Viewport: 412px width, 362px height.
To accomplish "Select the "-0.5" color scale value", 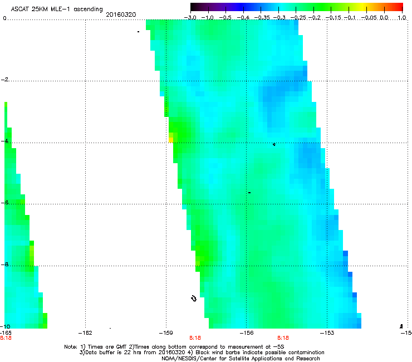I will coord(225,18).
